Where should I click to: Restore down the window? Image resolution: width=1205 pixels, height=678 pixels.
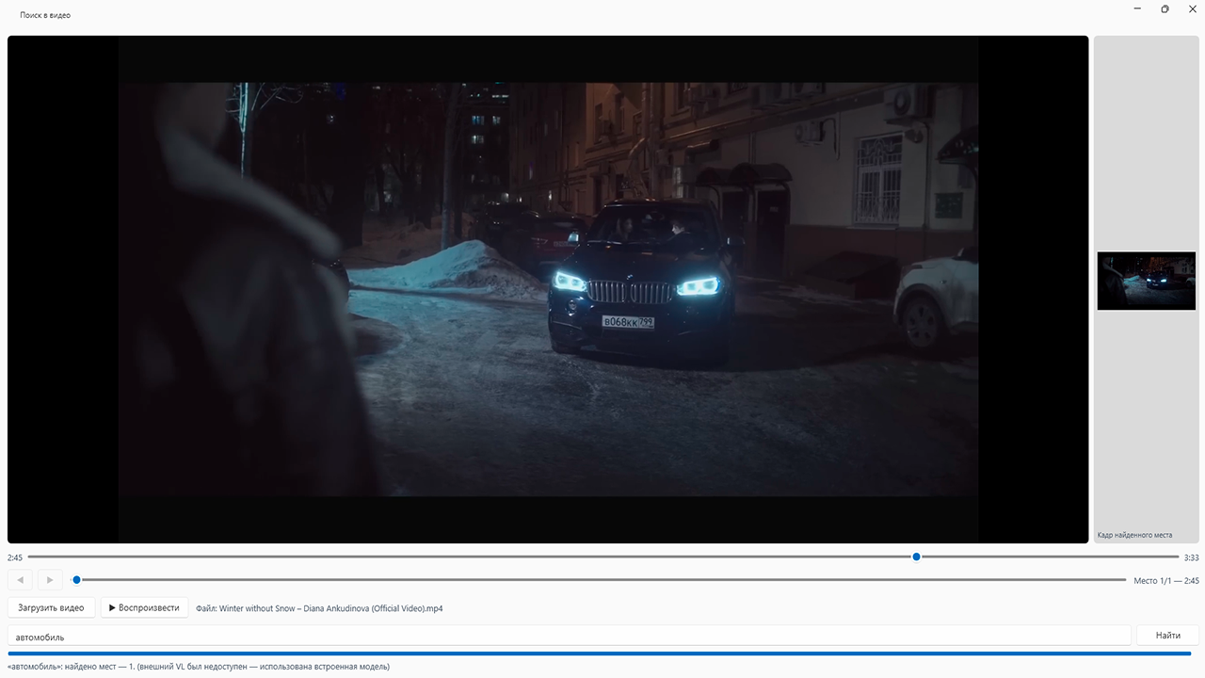1165,9
